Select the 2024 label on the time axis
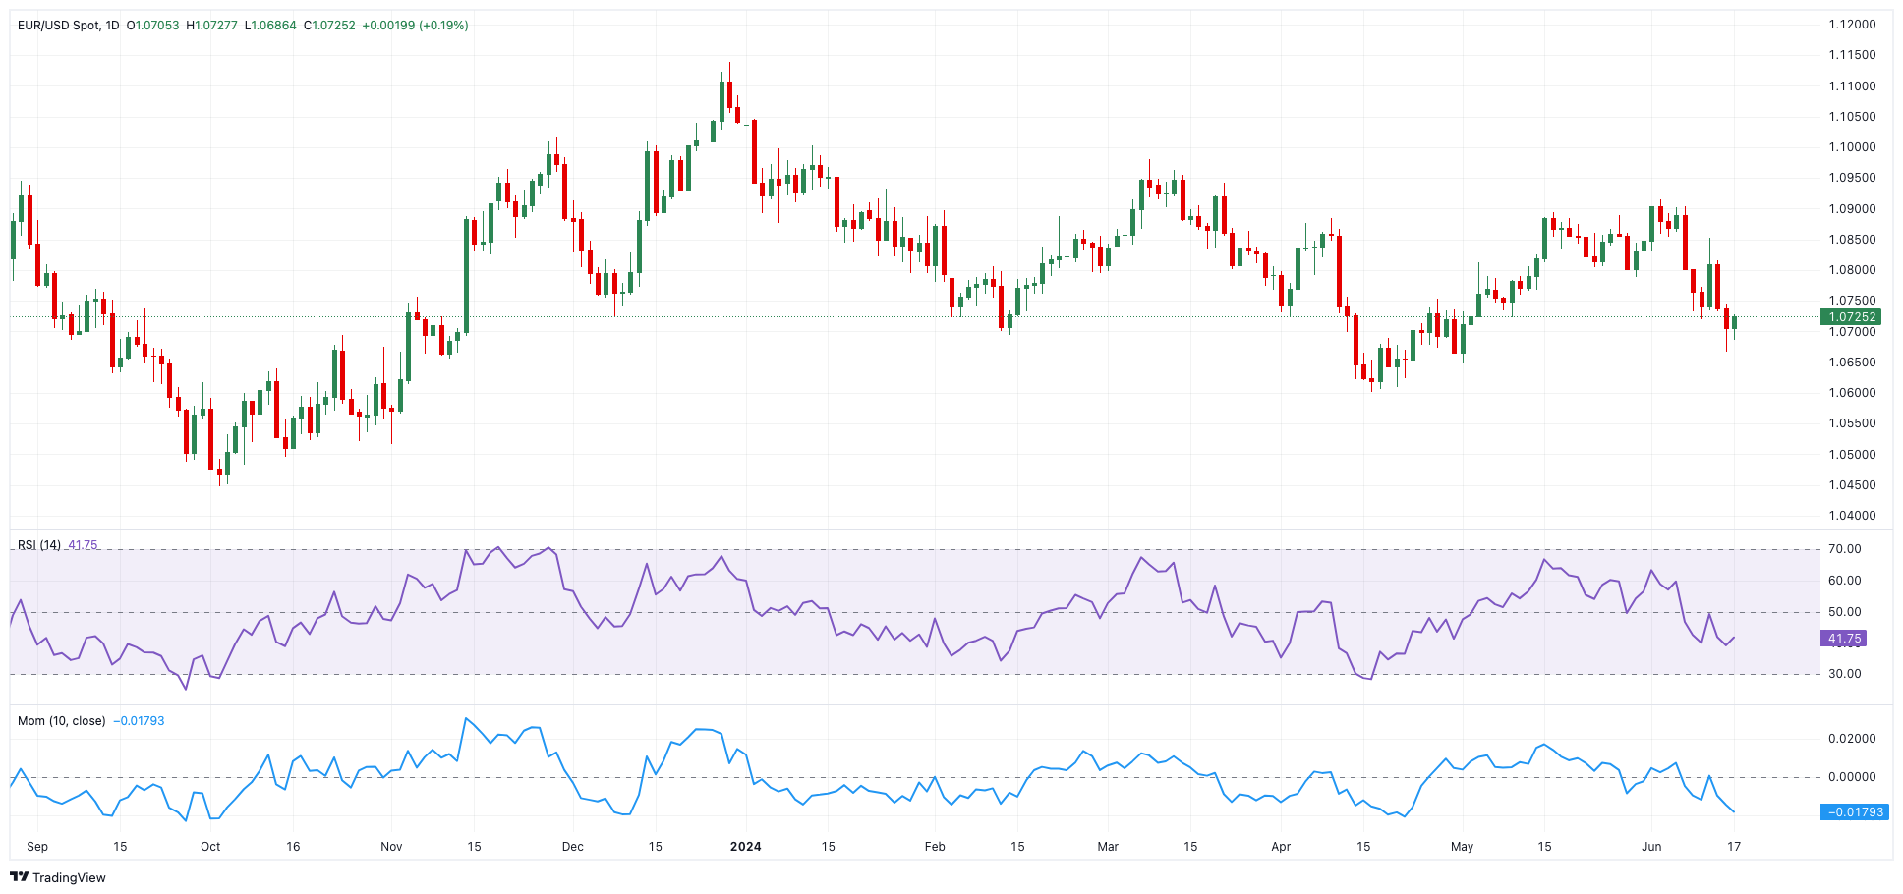 coord(745,847)
